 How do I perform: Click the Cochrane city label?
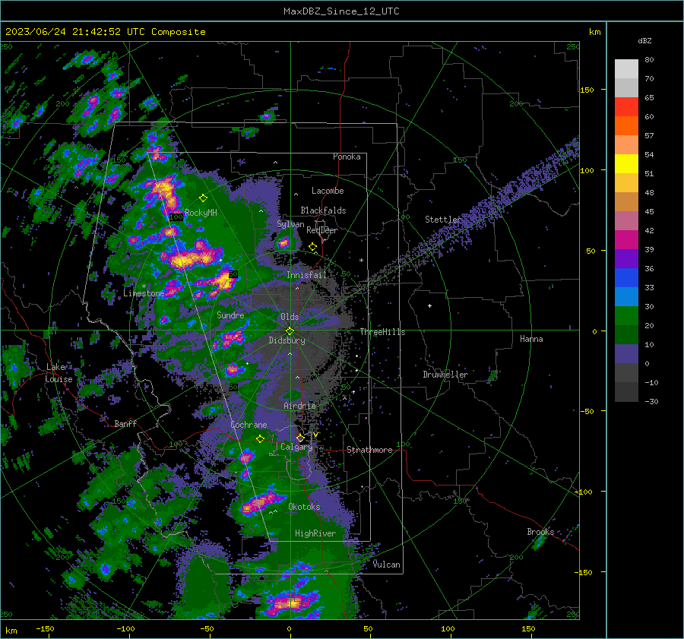pos(249,425)
